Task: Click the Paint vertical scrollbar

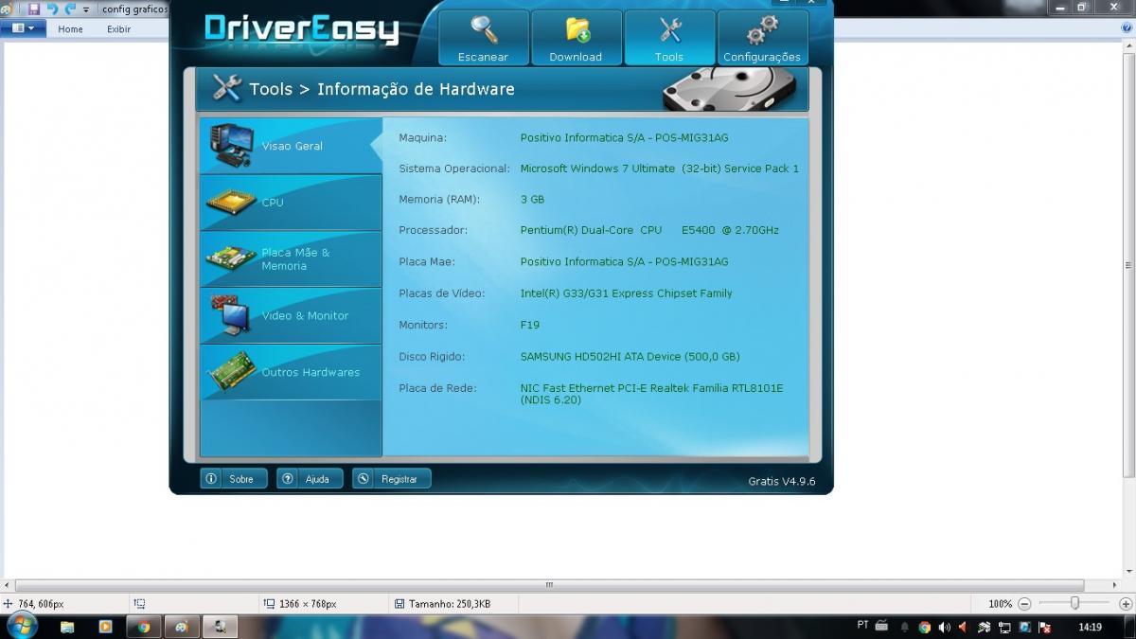Action: click(x=1130, y=266)
